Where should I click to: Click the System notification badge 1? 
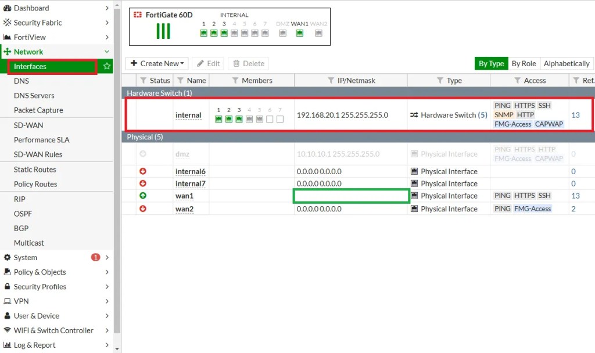pyautogui.click(x=95, y=257)
